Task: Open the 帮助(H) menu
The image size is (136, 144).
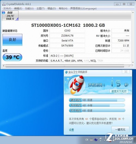Action: click(x=63, y=8)
